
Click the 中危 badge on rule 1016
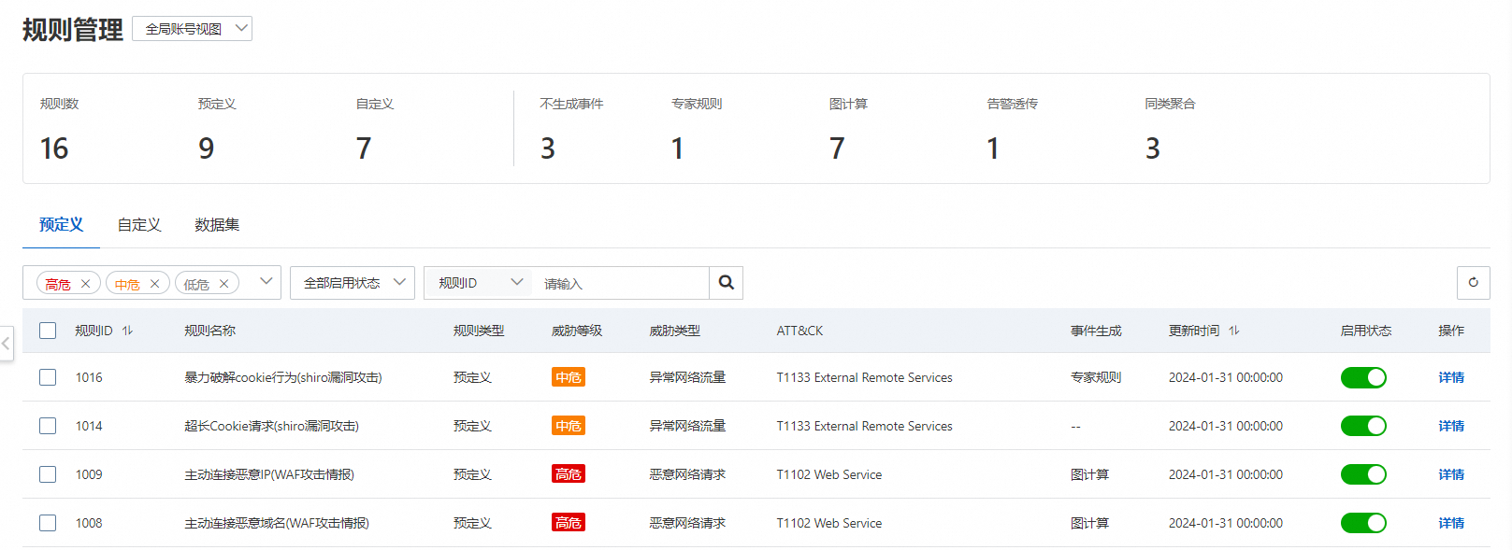tap(569, 377)
